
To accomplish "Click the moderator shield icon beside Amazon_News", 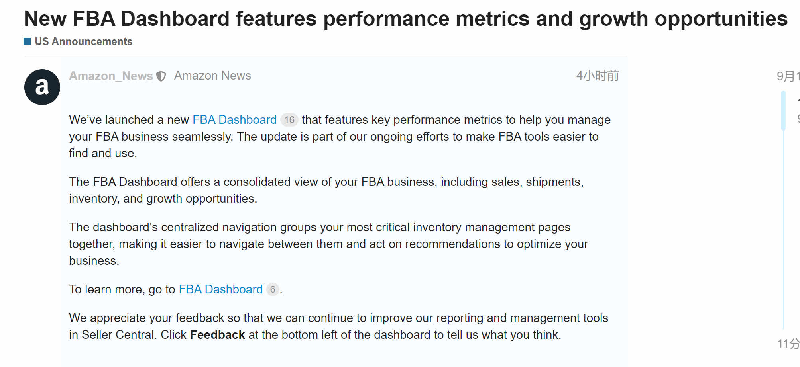I will tap(161, 76).
